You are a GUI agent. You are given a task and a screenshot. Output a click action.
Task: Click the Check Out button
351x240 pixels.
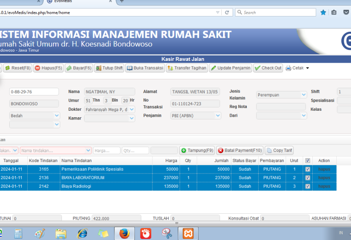[x=268, y=68]
